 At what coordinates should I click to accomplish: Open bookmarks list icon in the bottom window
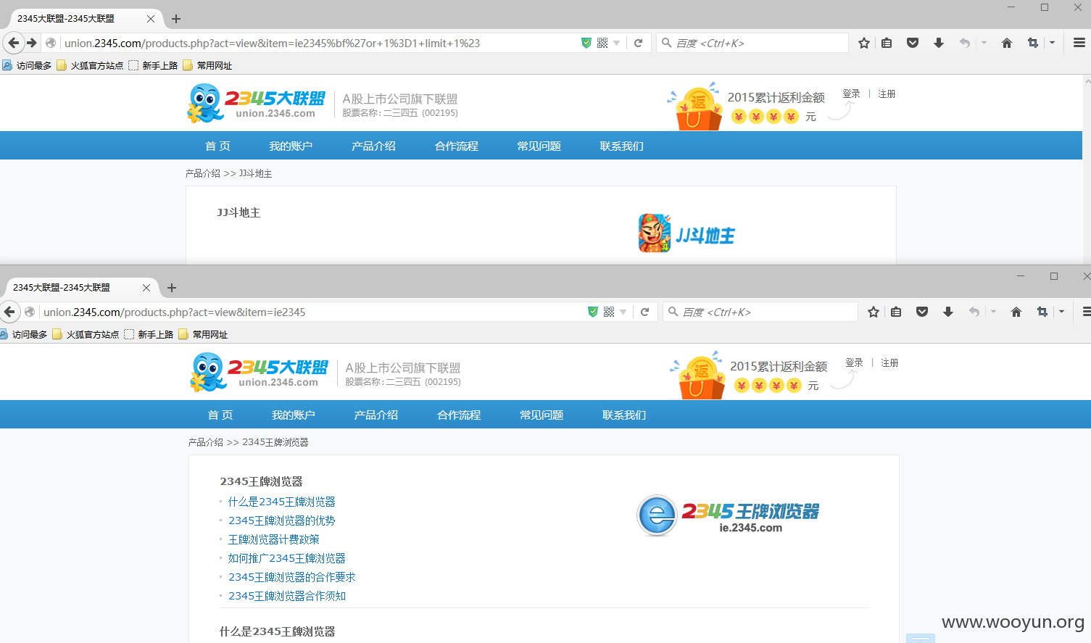click(896, 312)
